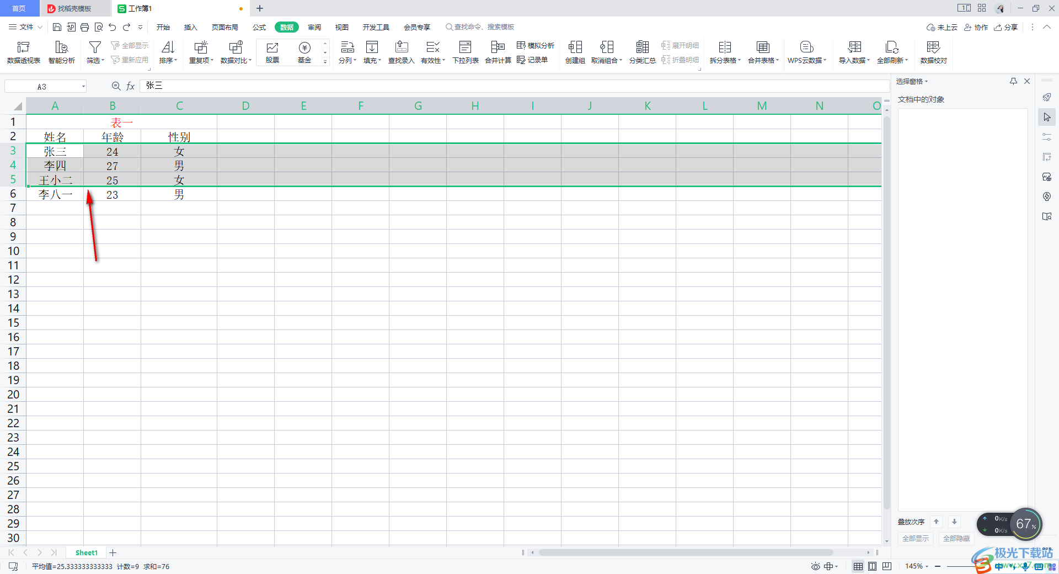The height and width of the screenshot is (574, 1059).
Task: Insert a 下拉列表 dropdown list
Action: 466,52
